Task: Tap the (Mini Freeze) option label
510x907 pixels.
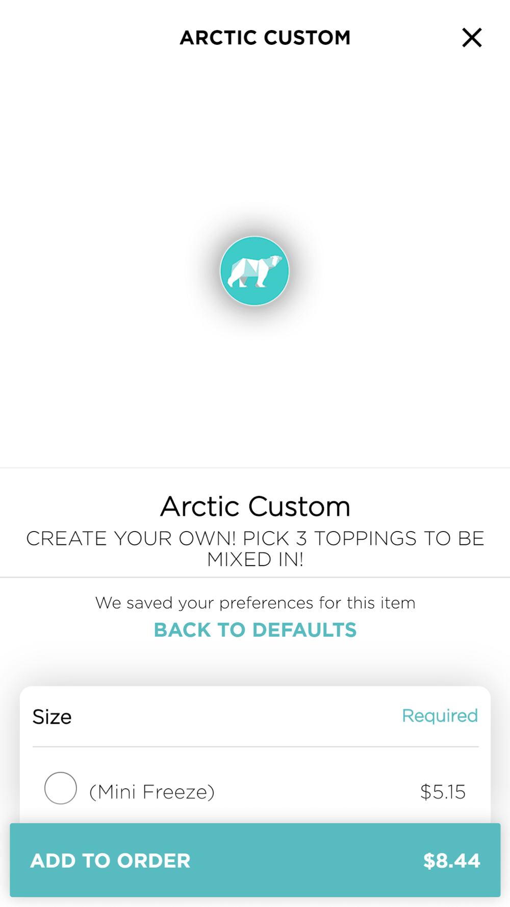Action: click(152, 792)
